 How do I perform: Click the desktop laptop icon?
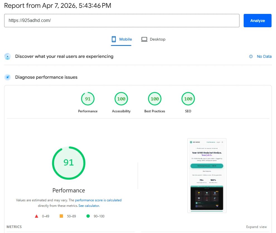(144, 39)
